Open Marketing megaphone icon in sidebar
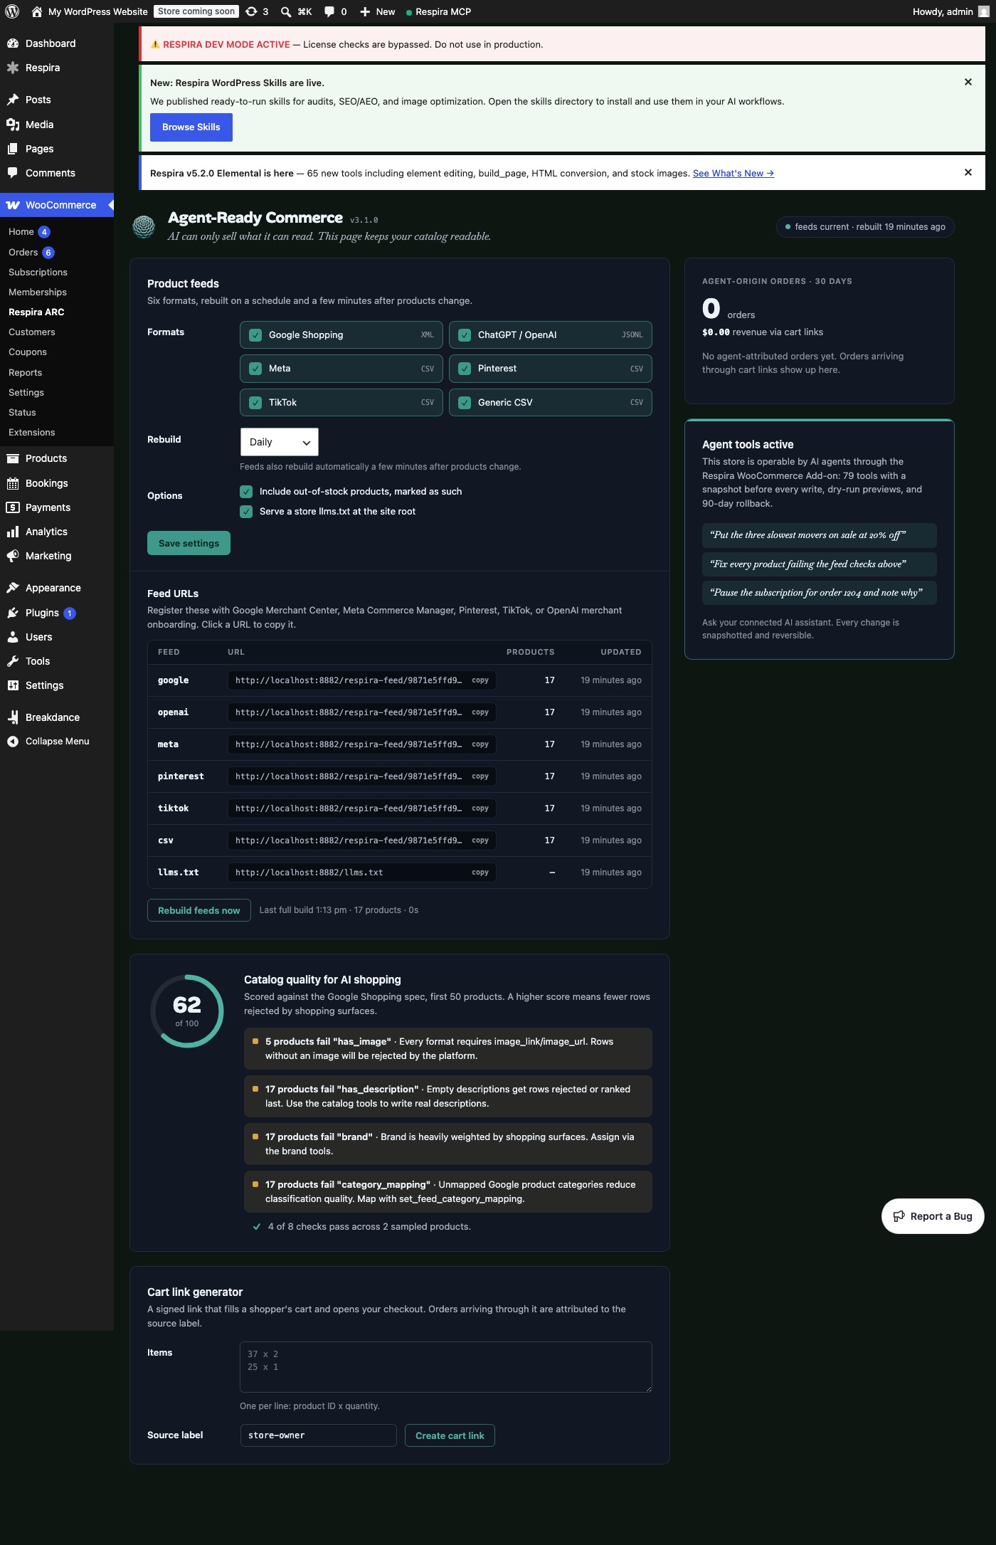This screenshot has width=996, height=1545. [13, 556]
